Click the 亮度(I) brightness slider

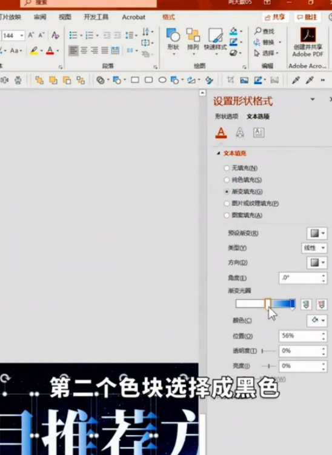pos(268,366)
